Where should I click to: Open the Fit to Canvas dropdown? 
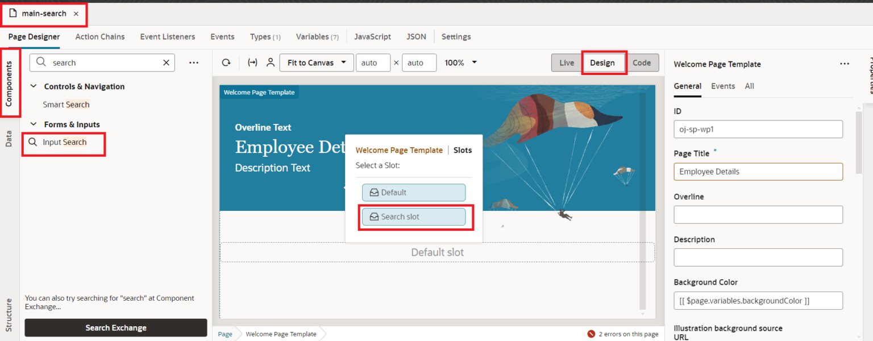[x=317, y=63]
